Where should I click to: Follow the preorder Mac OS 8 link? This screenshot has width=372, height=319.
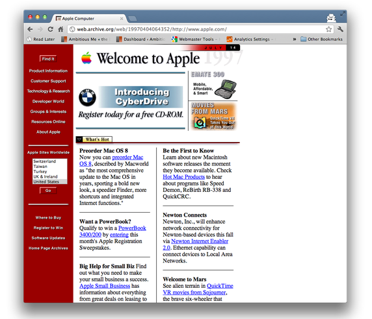click(111, 161)
